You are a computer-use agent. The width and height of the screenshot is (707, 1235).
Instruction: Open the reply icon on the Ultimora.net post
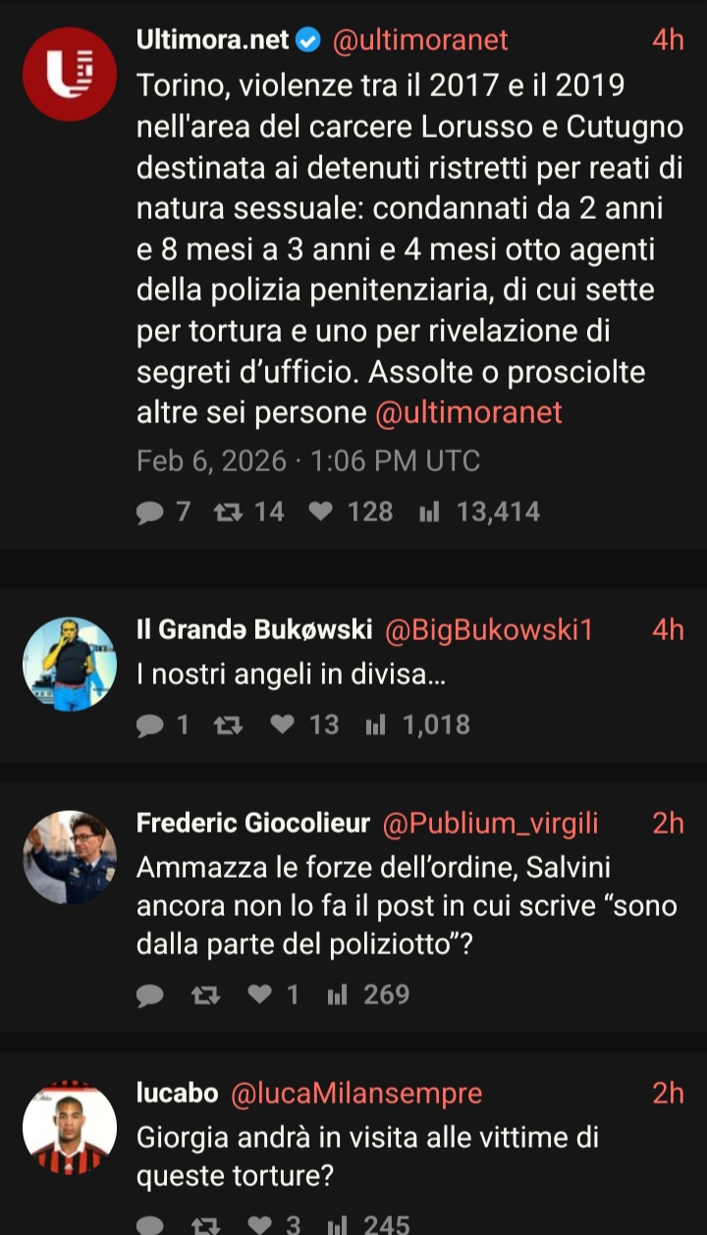[150, 511]
